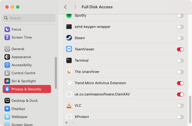Click the Full Disk Access title
The height and width of the screenshot is (126, 192).
[x=97, y=7]
